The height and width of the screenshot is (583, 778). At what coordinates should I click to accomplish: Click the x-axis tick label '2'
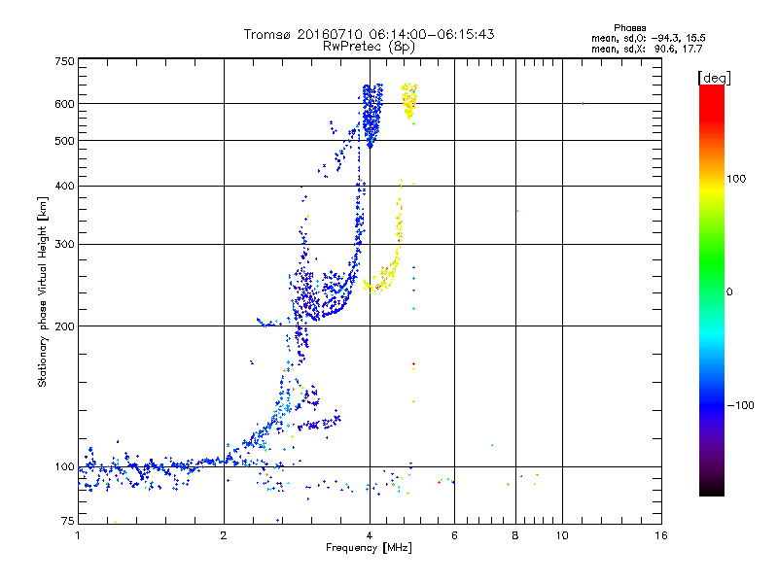(x=224, y=535)
